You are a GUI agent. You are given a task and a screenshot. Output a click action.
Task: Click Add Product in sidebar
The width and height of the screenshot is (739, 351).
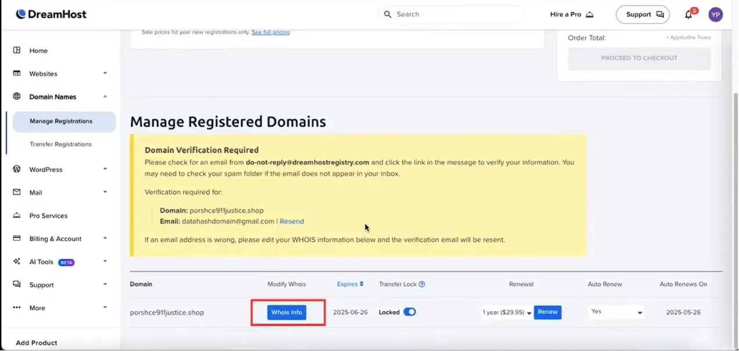pos(37,343)
